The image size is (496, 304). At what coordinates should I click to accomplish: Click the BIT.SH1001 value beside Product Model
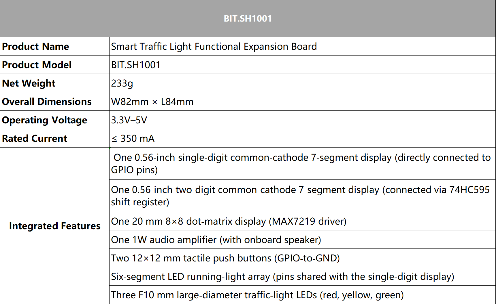click(136, 65)
